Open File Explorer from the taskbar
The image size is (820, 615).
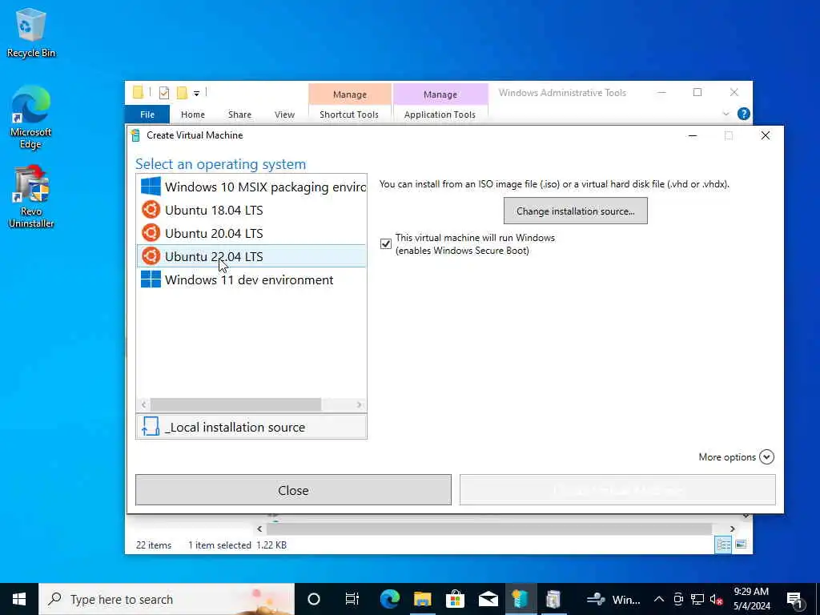pyautogui.click(x=423, y=599)
